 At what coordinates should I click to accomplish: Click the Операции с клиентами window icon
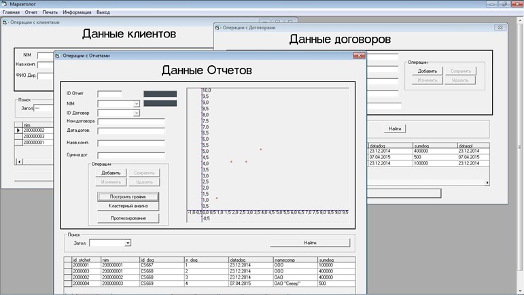click(5, 22)
